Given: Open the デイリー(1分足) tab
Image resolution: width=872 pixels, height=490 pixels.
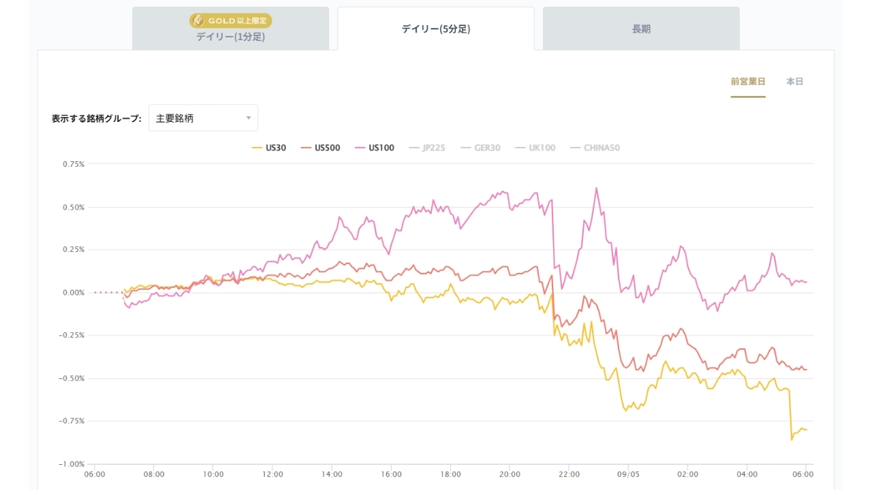Looking at the screenshot, I should (230, 29).
